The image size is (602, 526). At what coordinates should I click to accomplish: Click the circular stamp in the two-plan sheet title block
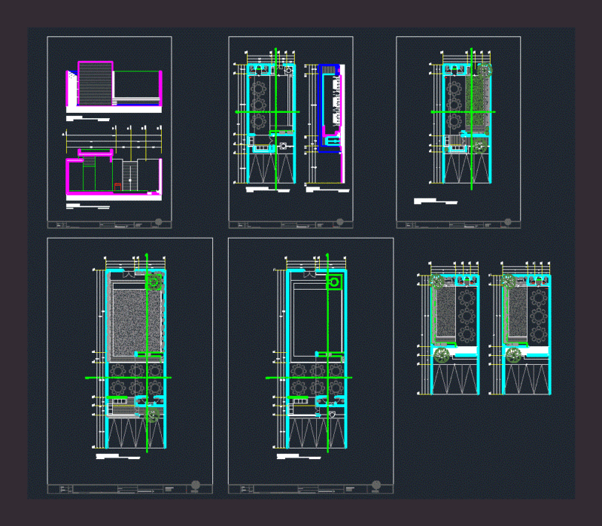pyautogui.click(x=340, y=222)
